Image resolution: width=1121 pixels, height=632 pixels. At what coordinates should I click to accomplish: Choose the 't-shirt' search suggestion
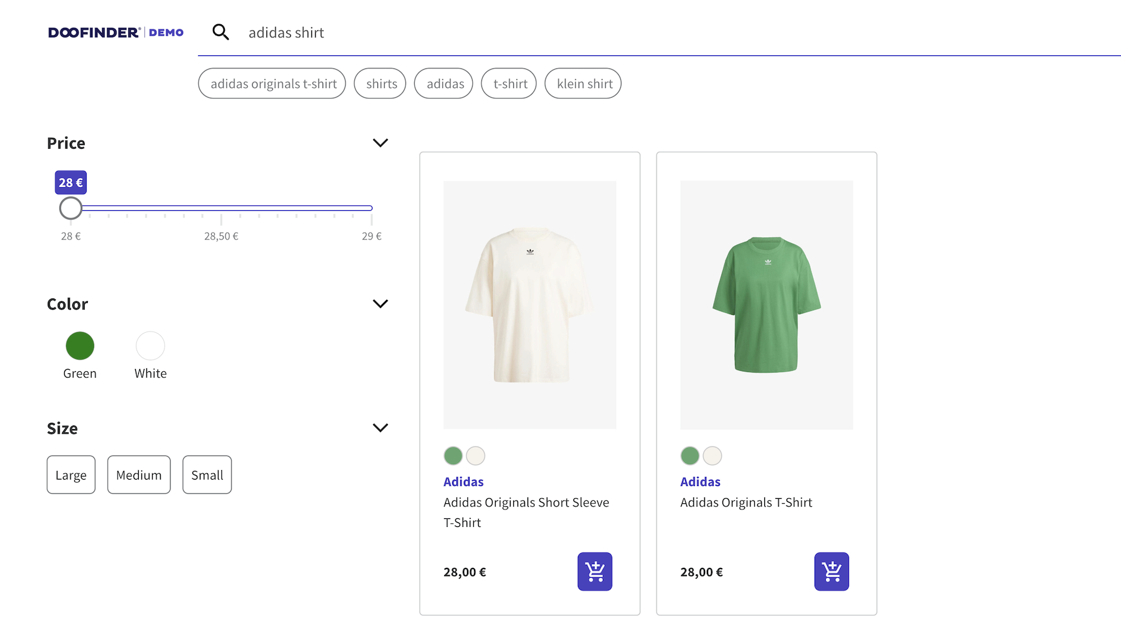tap(509, 83)
